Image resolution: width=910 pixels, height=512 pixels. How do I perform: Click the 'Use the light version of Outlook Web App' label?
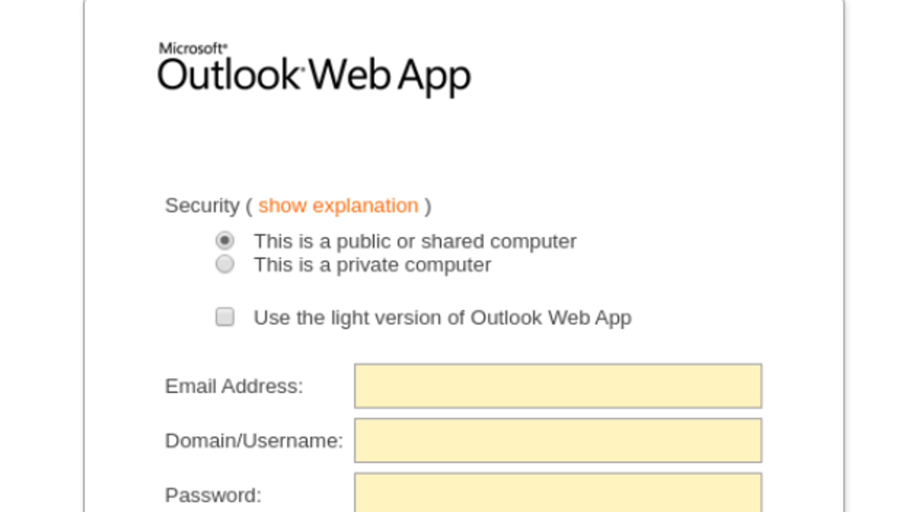443,318
